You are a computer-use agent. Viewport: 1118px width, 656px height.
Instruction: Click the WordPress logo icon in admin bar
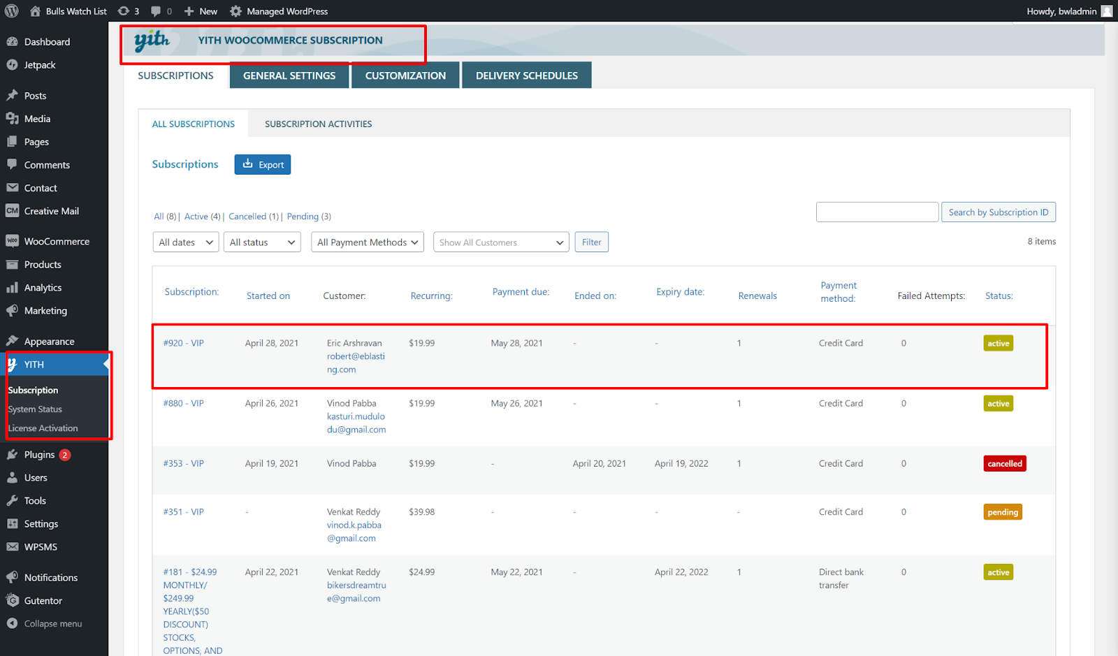point(12,11)
